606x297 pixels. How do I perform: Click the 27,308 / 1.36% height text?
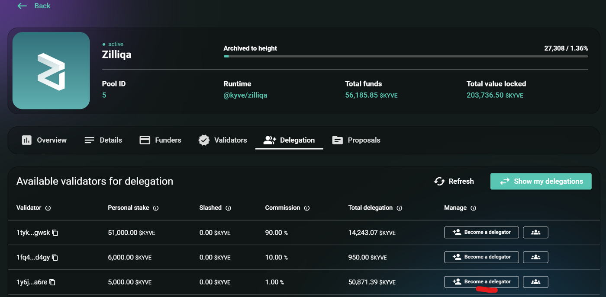[x=566, y=48]
